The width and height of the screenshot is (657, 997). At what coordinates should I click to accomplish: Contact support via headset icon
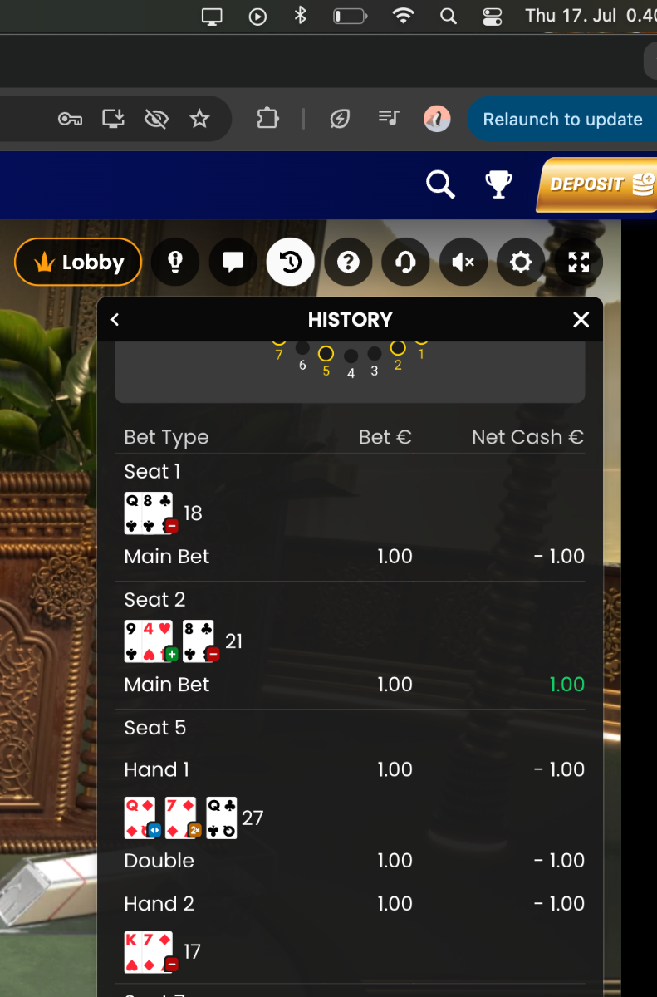click(405, 263)
